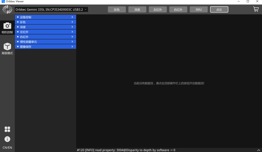Expand the log panel with bottom-right chevron

(x=258, y=150)
